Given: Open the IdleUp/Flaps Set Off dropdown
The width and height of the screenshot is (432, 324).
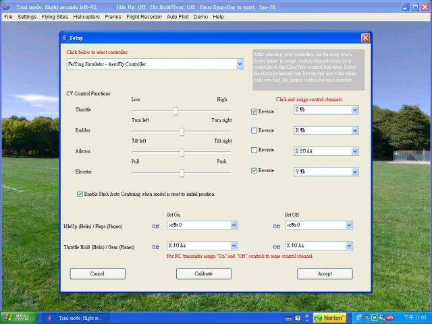Looking at the screenshot, I should pyautogui.click(x=349, y=225).
